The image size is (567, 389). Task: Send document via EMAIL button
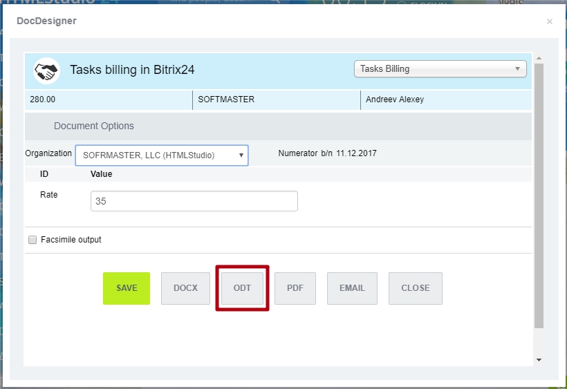pos(352,288)
